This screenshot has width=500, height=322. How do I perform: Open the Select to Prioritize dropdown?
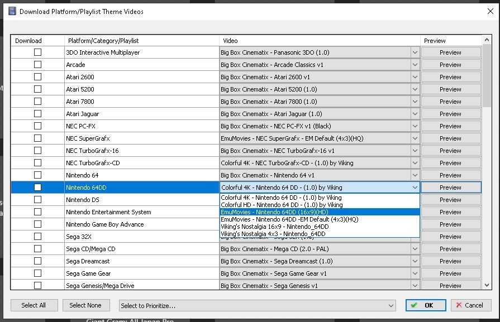coord(258,305)
